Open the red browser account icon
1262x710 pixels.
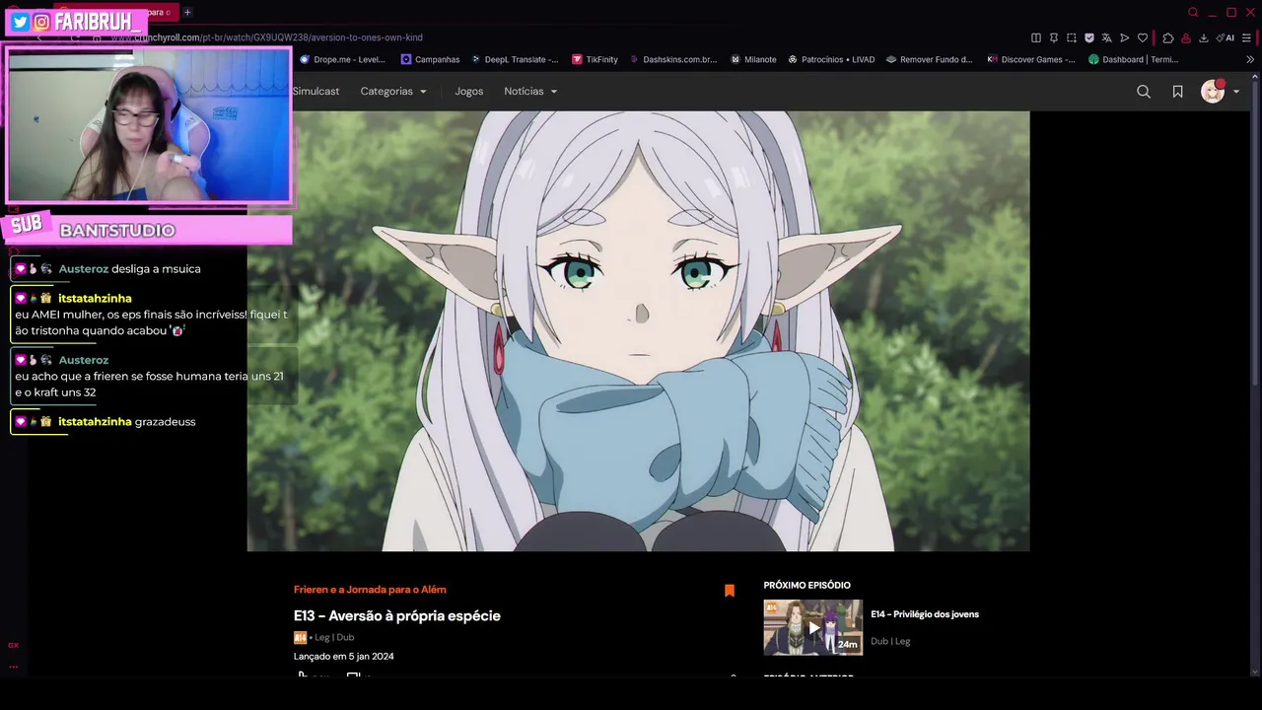(1186, 37)
